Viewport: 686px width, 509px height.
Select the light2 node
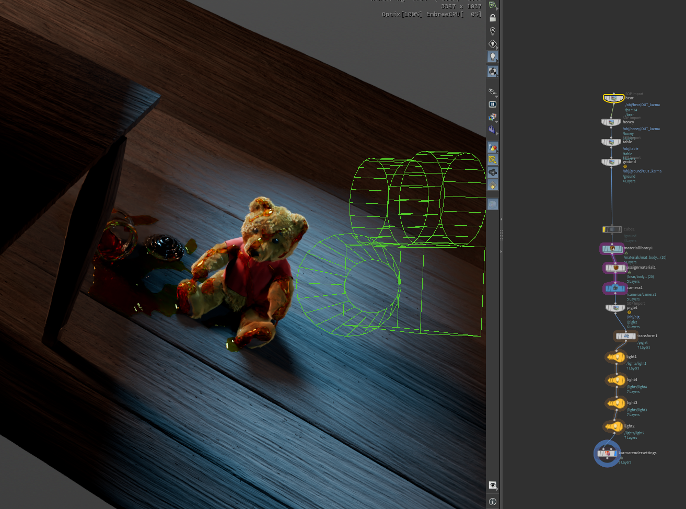click(x=614, y=427)
